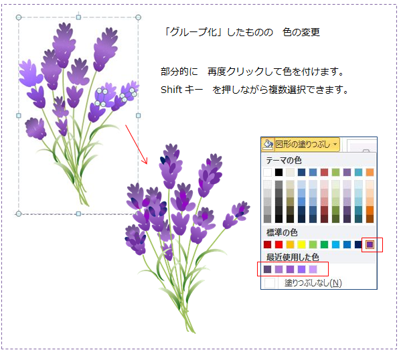Click top-right corner handle of selected group

point(138,17)
